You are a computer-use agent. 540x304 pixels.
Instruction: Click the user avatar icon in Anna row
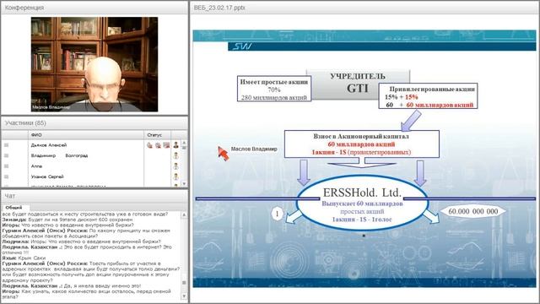[x=176, y=166]
